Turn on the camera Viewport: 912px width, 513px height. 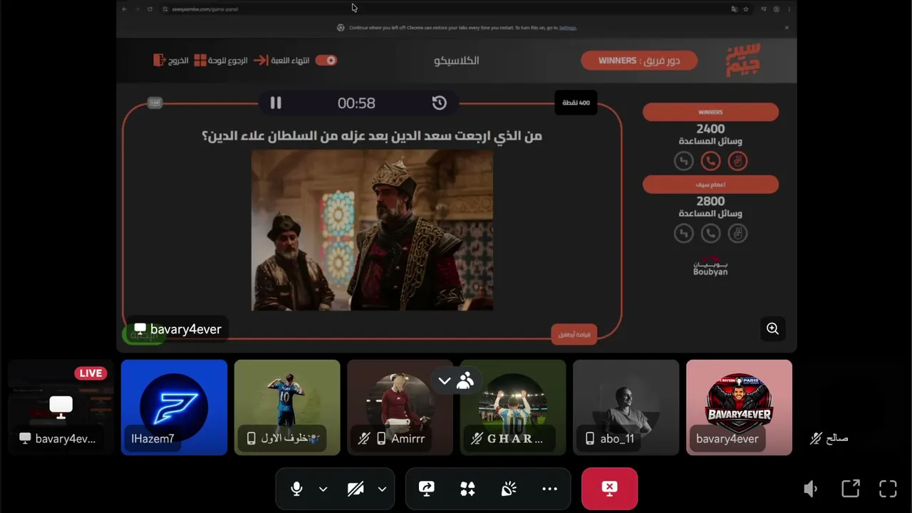pyautogui.click(x=356, y=489)
